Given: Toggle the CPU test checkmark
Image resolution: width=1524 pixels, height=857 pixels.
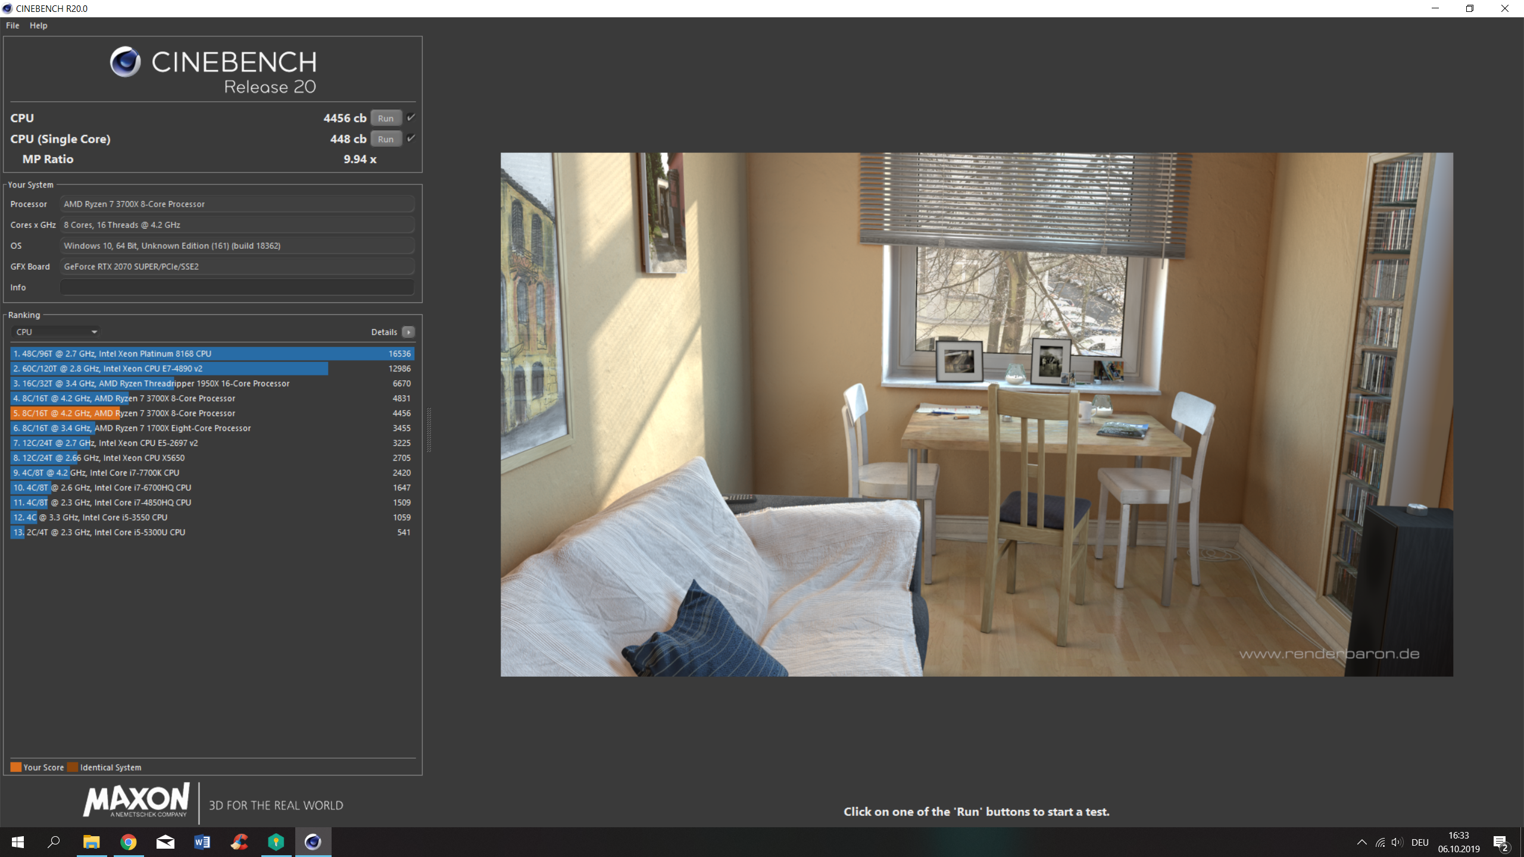Looking at the screenshot, I should click(411, 118).
